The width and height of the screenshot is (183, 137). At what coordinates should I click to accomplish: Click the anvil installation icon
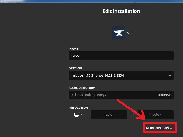click(x=119, y=33)
